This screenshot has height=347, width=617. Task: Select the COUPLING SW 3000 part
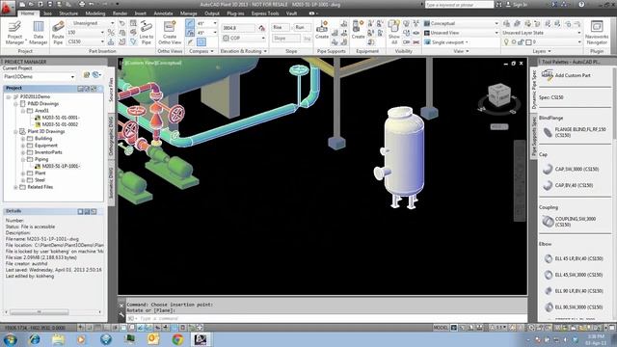point(570,222)
